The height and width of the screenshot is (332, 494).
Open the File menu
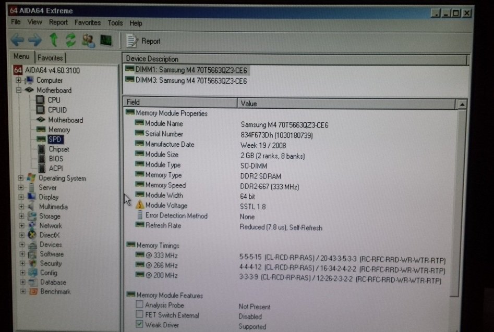click(x=16, y=22)
